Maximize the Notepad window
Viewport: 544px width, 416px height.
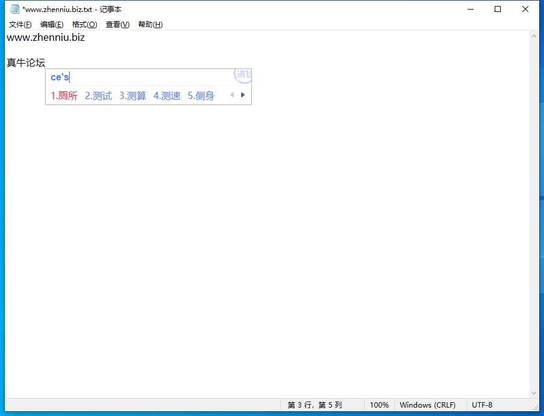coord(498,10)
